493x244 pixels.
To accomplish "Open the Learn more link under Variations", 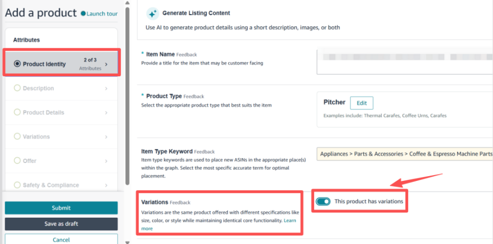I will (x=218, y=225).
